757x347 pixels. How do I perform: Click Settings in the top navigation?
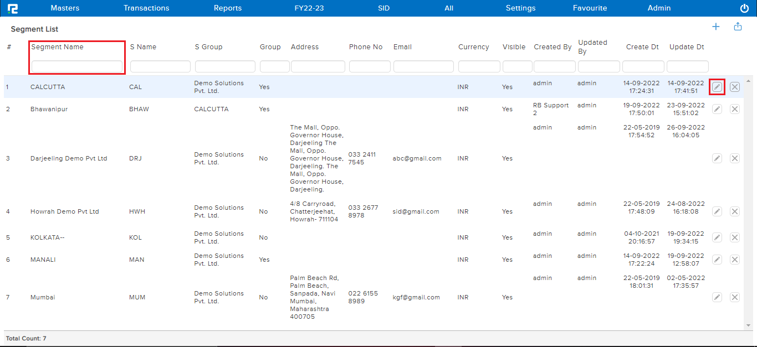tap(520, 8)
